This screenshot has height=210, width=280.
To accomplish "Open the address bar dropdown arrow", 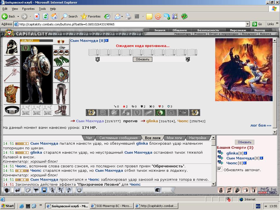I will pos(247,24).
